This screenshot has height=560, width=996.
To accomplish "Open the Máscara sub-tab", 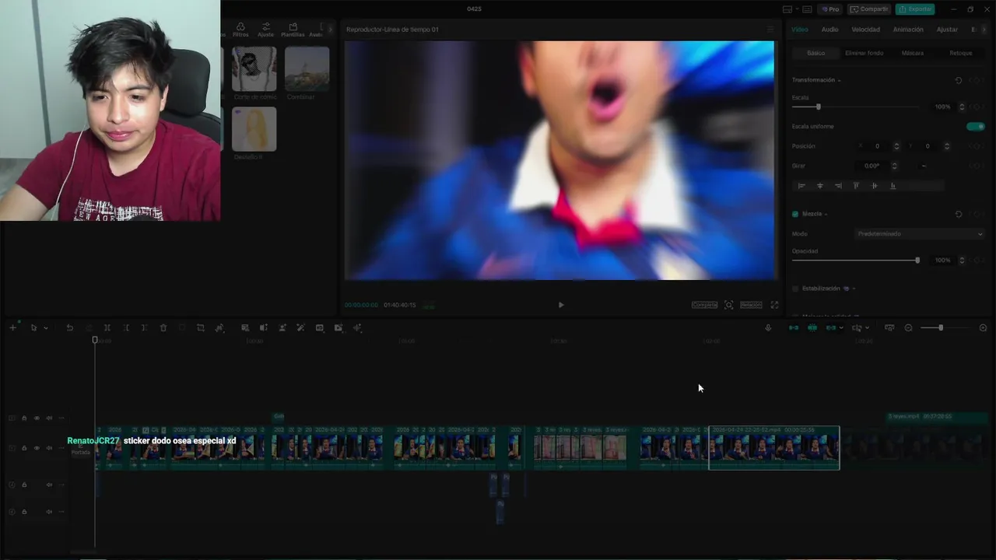I will [912, 53].
